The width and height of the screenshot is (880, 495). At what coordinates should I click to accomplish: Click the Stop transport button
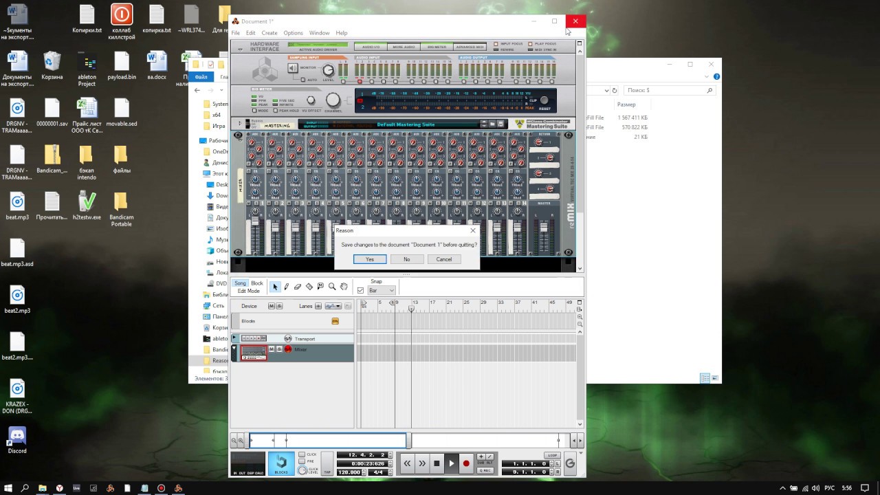click(437, 463)
